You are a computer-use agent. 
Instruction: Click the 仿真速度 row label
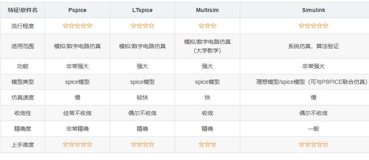[23, 97]
